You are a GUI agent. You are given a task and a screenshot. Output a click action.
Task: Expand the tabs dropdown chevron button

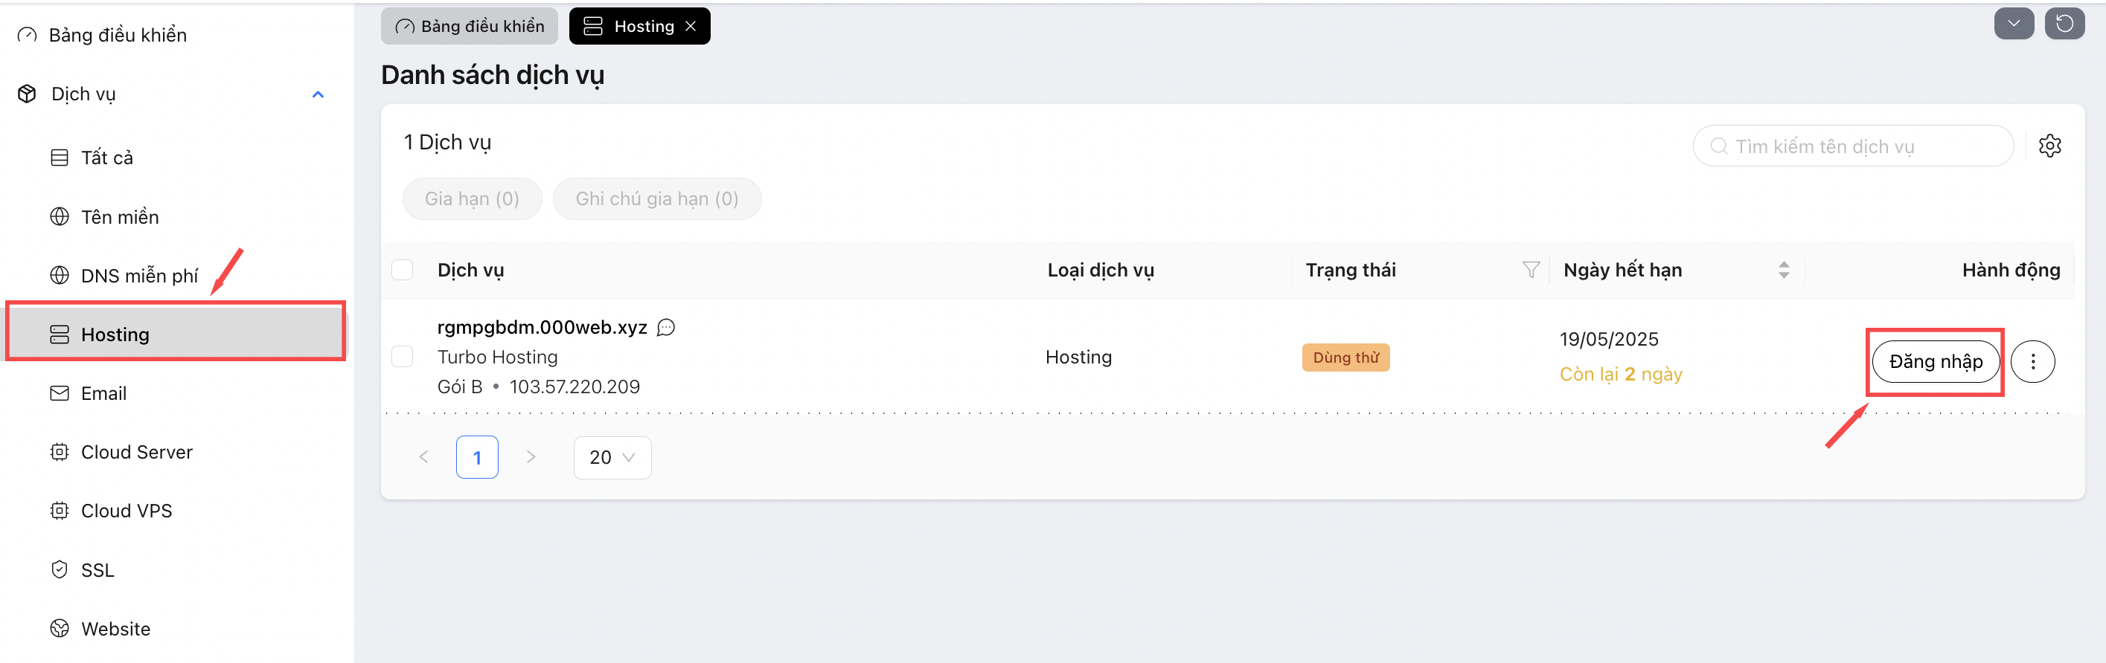(2014, 24)
